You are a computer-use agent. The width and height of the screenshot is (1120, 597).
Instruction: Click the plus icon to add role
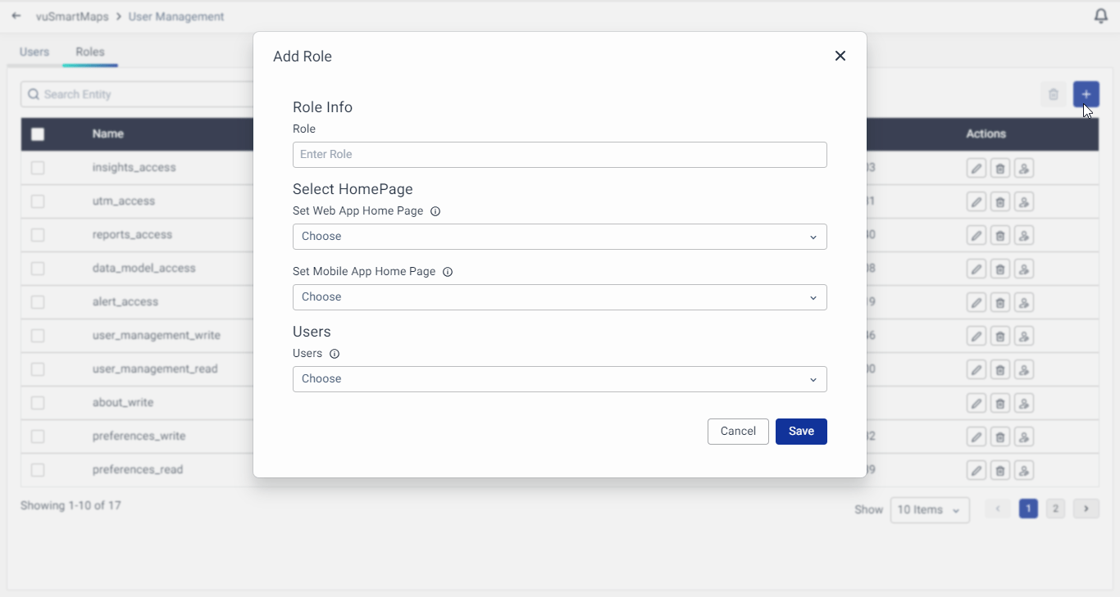(1086, 94)
